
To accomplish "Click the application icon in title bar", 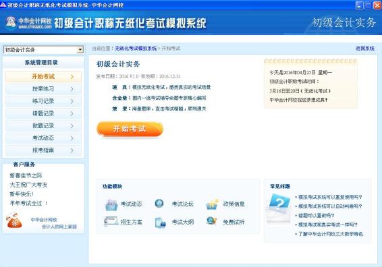I will 3,5.
